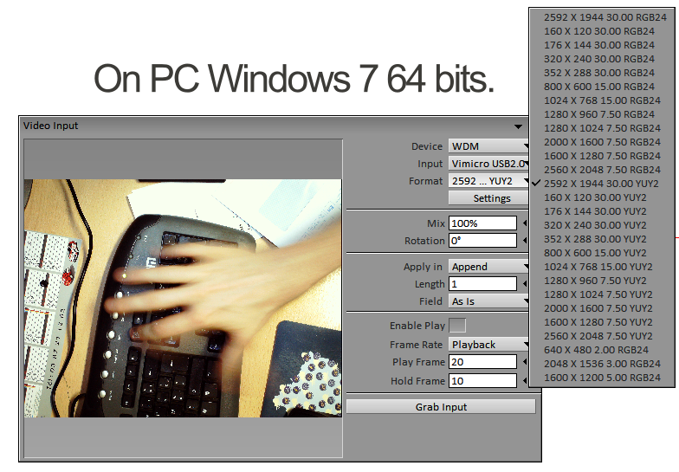The height and width of the screenshot is (472, 679).
Task: Select 2000 X 1600 7.50 RGB24 format
Action: (602, 142)
